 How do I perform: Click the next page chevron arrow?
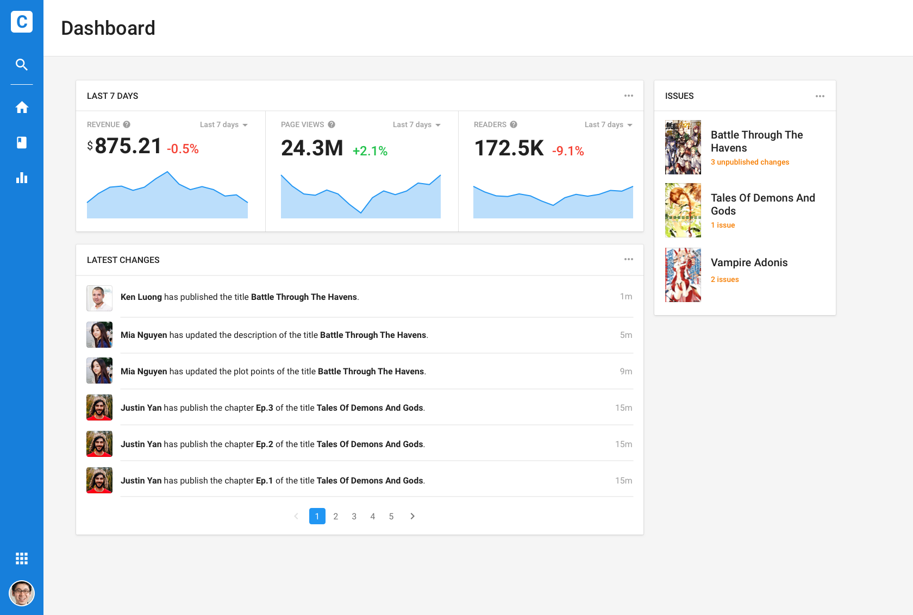tap(412, 516)
